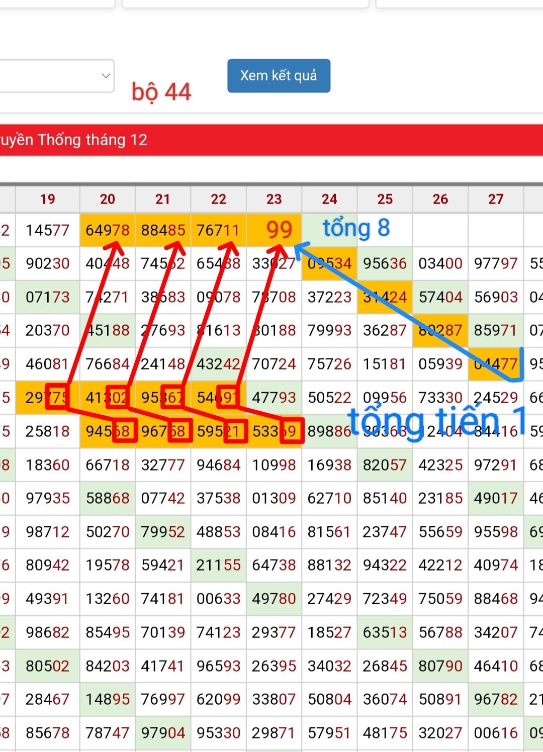Screen dimensions: 543x752
Task: Click cell 95636
Action: (385, 263)
